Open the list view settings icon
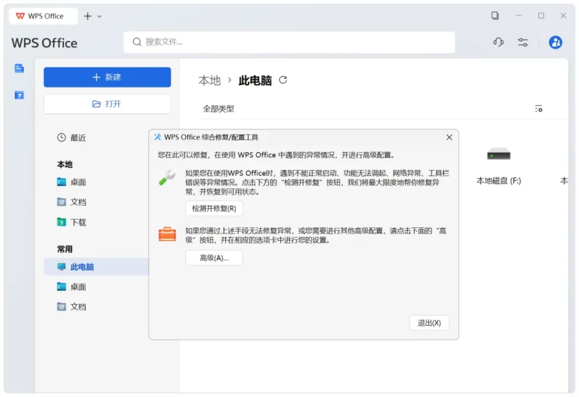This screenshot has width=579, height=397. [x=538, y=109]
